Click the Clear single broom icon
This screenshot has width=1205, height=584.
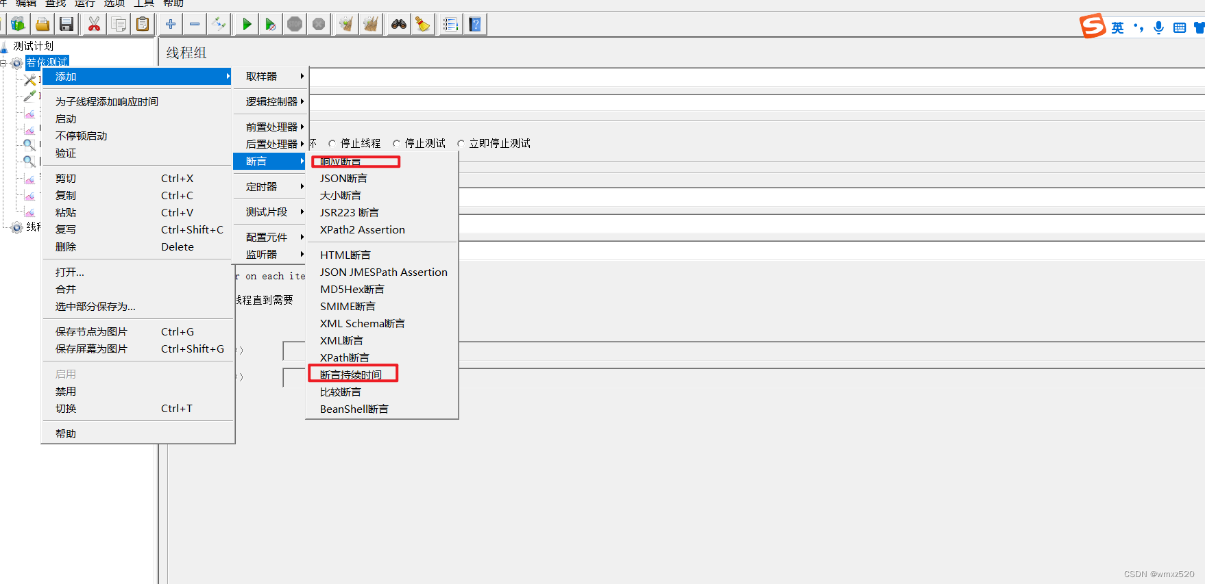pyautogui.click(x=347, y=25)
